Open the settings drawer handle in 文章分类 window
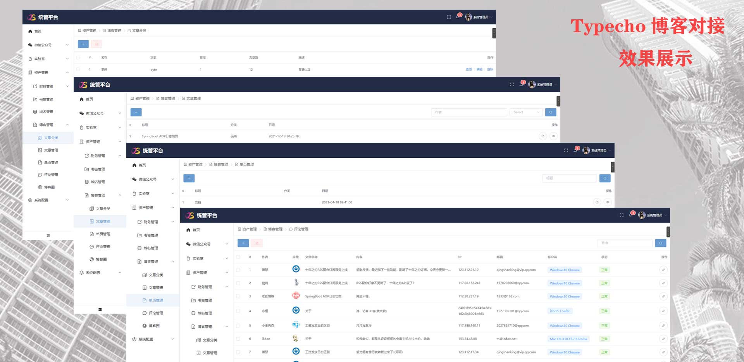Screen dimensions: 744x362 click(494, 33)
